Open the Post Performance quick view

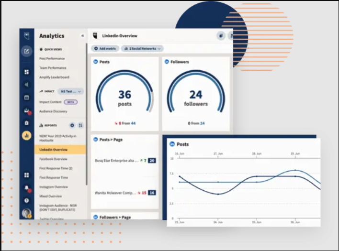point(52,58)
